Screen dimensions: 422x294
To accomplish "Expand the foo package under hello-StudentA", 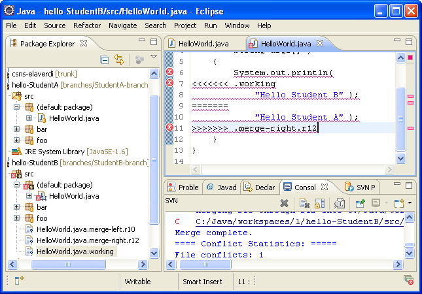I will point(17,140).
